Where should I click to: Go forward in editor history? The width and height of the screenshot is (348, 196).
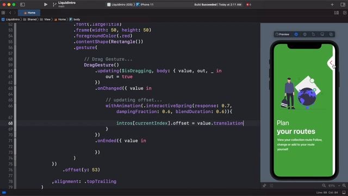coord(15,13)
